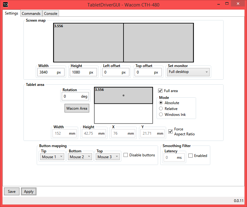The width and height of the screenshot is (247, 207).
Task: Select the Absolute mode radio button
Action: coord(161,103)
